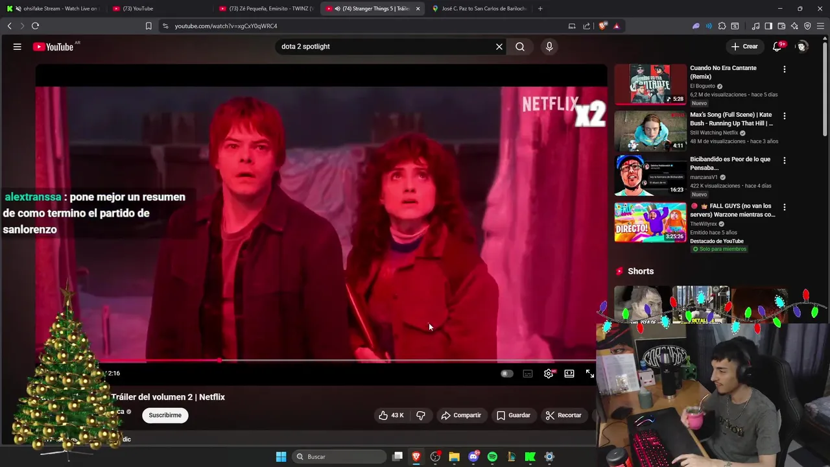Open File Explorer from the taskbar

[x=454, y=457]
